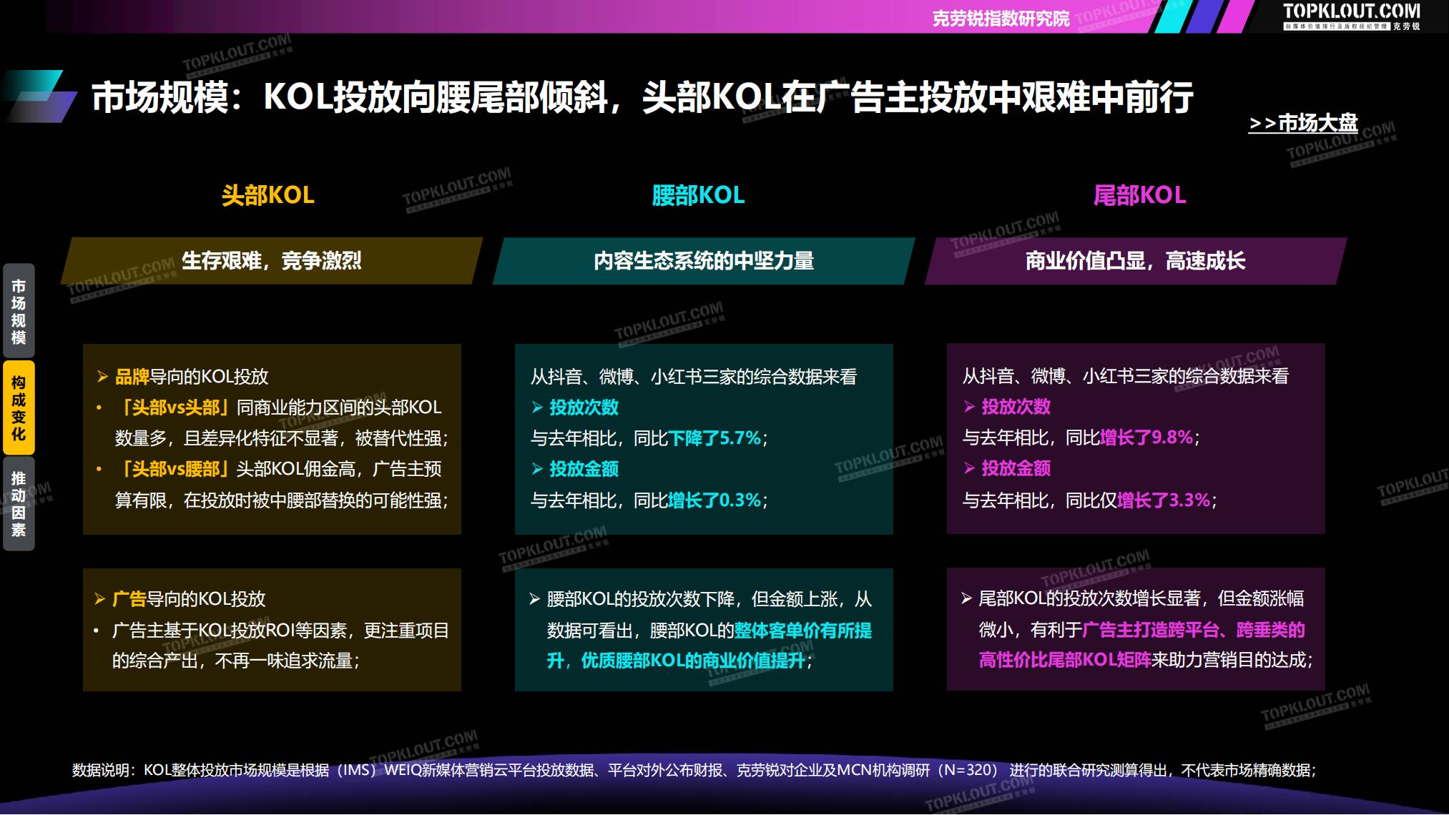Click the TOPKLOUT.COM logo

point(1351,16)
